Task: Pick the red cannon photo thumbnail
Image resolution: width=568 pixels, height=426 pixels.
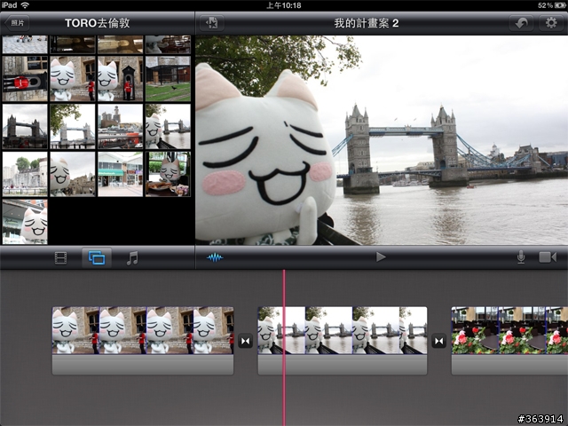Action: [25, 79]
